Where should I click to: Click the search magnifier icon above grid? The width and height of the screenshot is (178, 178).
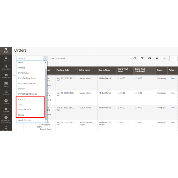pyautogui.click(x=135, y=58)
